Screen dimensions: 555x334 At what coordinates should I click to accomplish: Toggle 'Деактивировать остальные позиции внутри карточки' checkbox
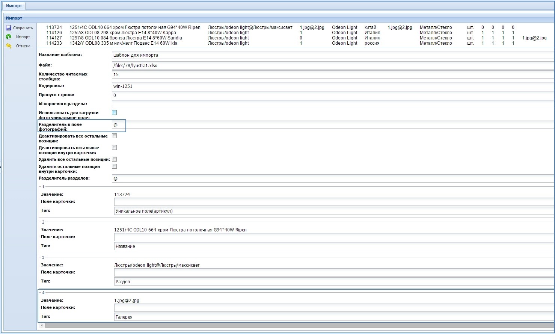[115, 148]
